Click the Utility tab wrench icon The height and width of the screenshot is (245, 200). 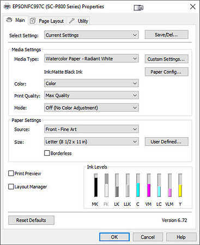point(72,21)
